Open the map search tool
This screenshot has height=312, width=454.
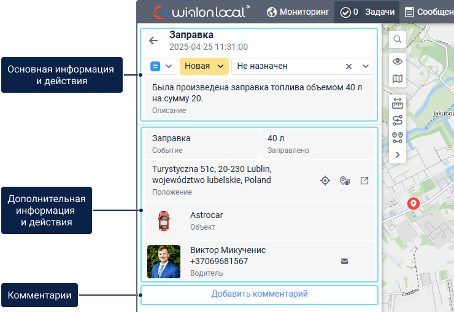coord(398,40)
